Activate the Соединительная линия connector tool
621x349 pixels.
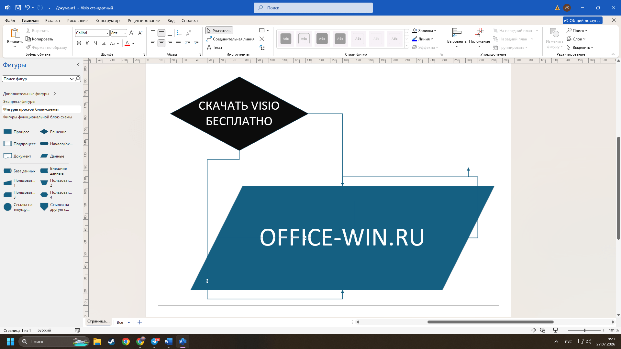(230, 39)
